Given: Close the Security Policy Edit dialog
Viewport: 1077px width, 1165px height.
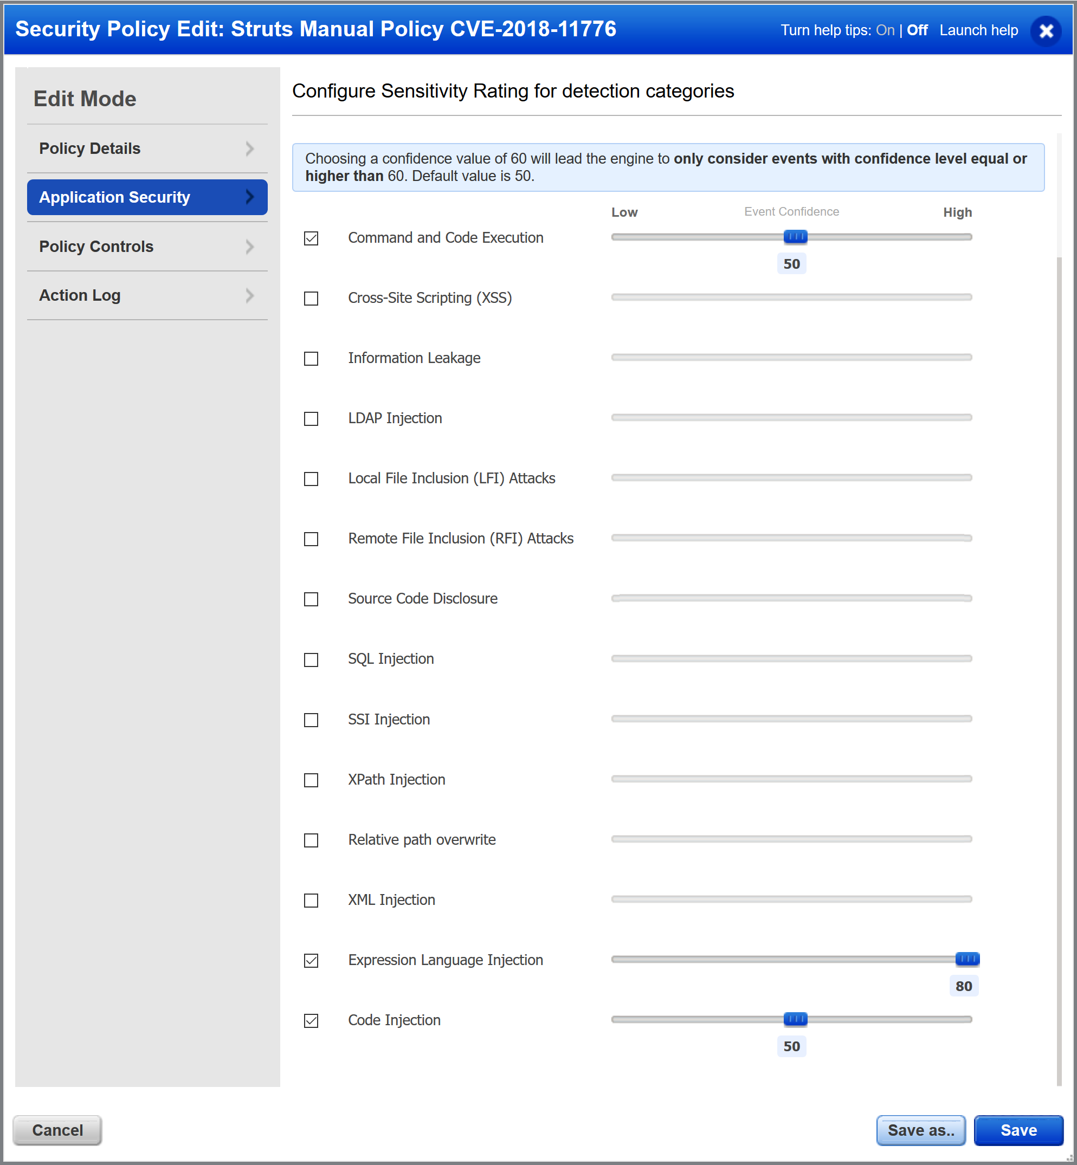Looking at the screenshot, I should 1046,30.
